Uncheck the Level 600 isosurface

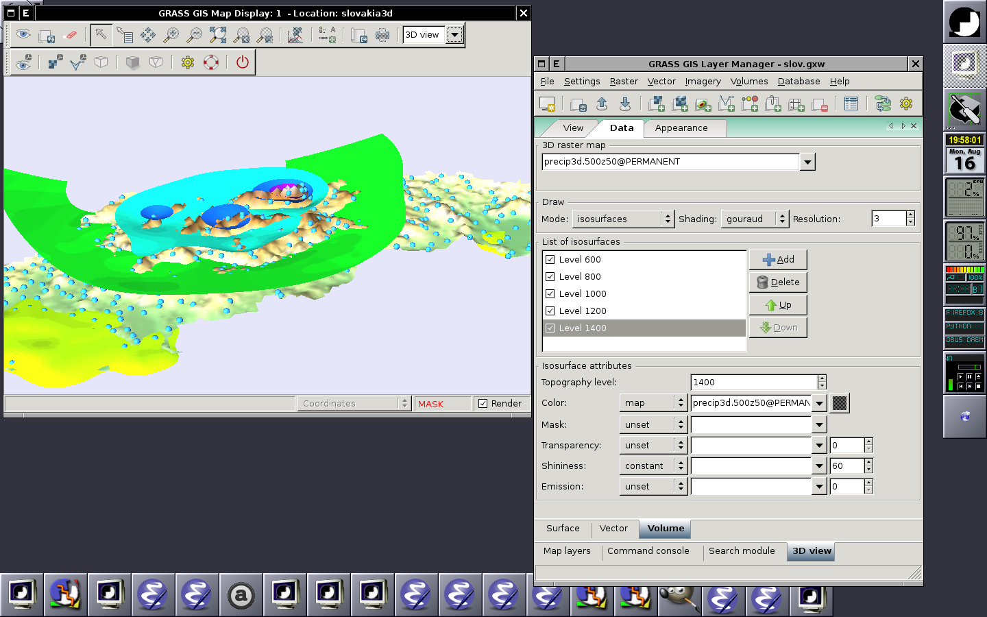click(x=550, y=259)
